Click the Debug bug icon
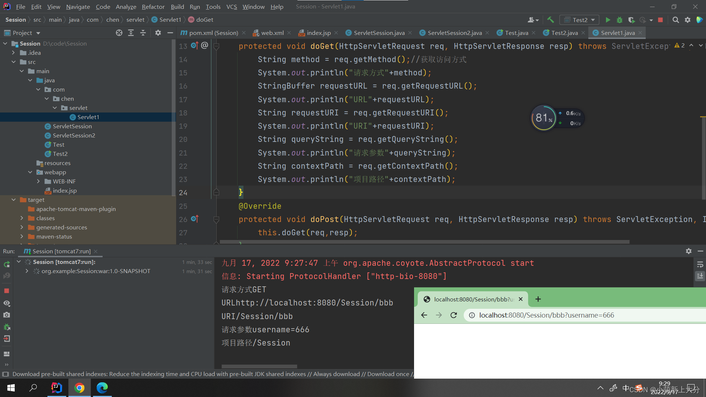The image size is (706, 397). (620, 20)
